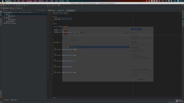Click the Redo toolbar icon
Screen dimensions: 184x103
coord(11,5)
